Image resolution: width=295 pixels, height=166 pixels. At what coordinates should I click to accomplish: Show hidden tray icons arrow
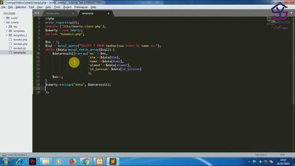249,162
